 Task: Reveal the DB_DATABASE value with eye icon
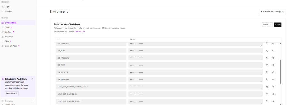[x=273, y=43]
